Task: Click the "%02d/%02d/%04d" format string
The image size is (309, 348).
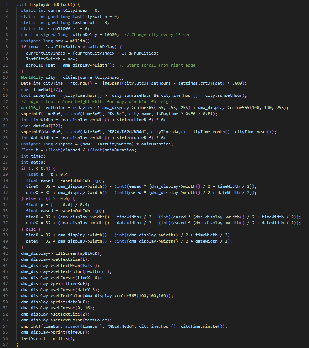Action: (x=127, y=132)
